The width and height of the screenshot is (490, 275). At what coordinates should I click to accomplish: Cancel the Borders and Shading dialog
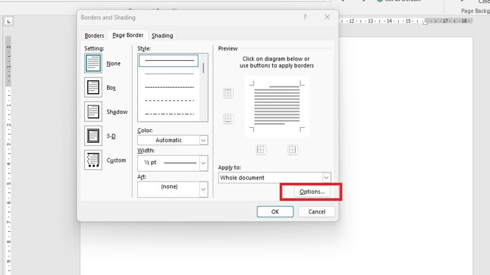(317, 211)
